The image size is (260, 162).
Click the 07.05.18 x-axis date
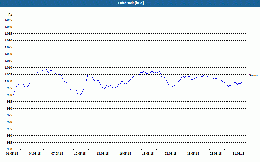pos(57,153)
